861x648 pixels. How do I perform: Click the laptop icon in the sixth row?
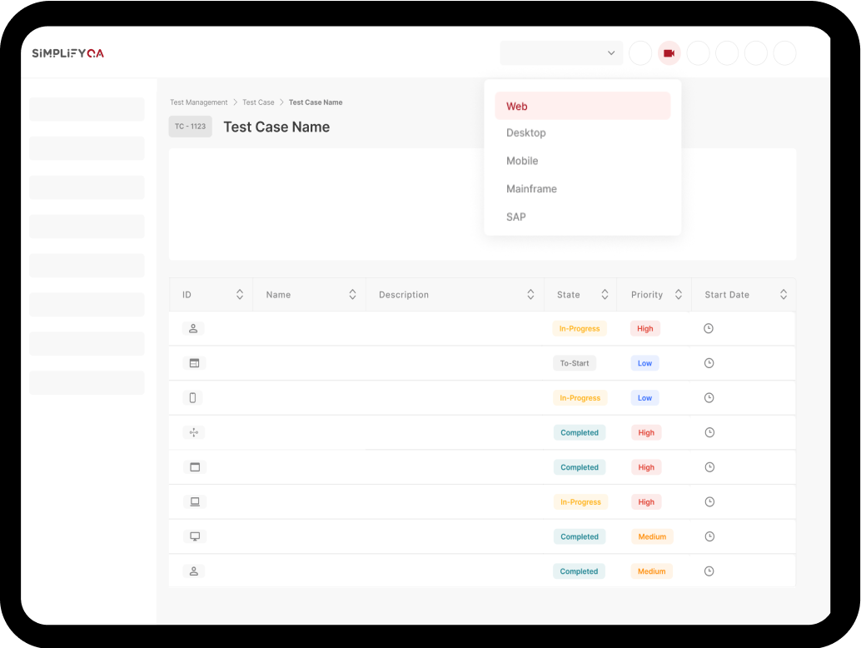[194, 501]
